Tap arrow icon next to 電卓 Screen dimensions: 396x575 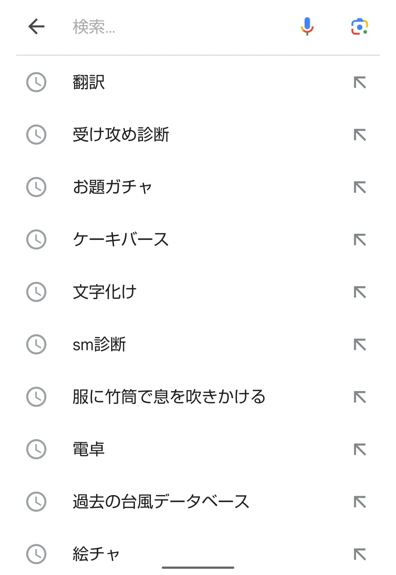point(360,450)
